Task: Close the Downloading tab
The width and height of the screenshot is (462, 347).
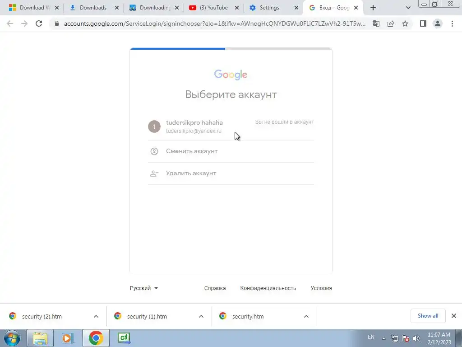Action: pos(177,8)
